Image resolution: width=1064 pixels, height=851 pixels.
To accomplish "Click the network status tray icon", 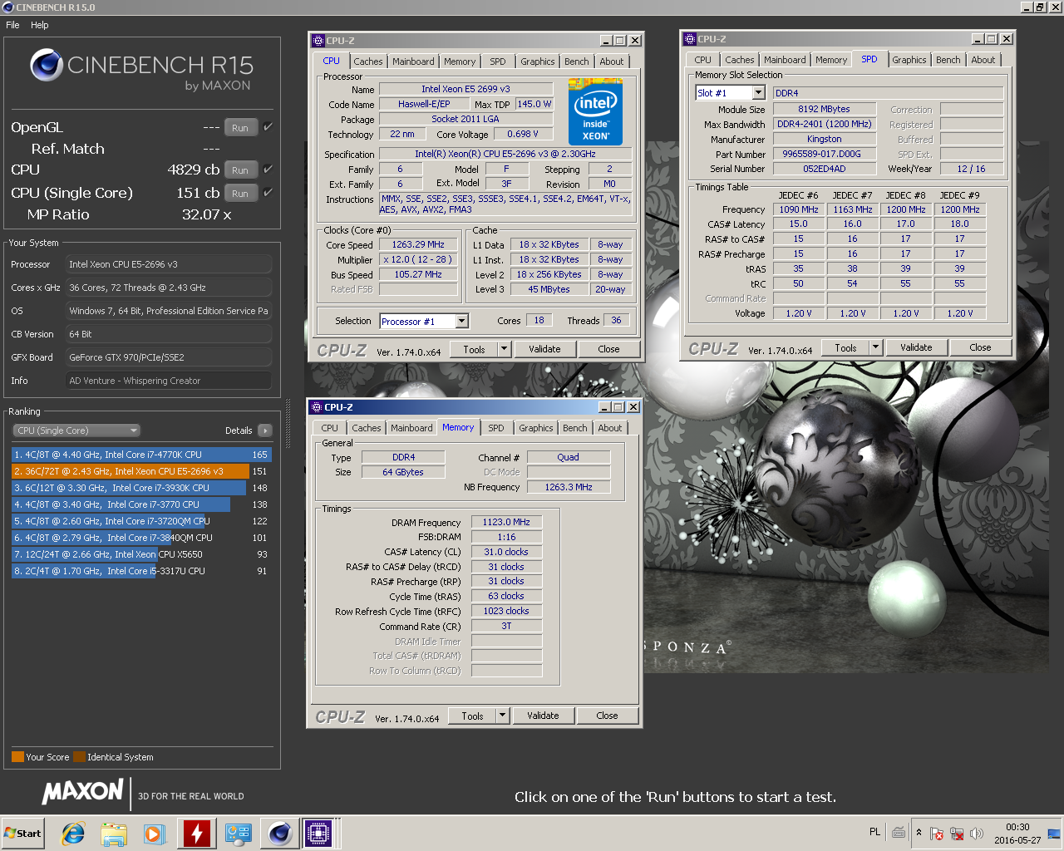I will pyautogui.click(x=957, y=833).
